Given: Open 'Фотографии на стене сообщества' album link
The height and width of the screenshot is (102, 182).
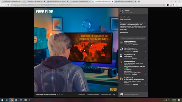Looking at the screenshot, I should click(46, 94).
